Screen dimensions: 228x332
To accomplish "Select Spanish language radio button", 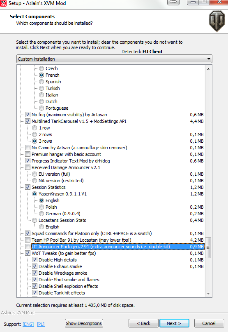I will [x=41, y=82].
